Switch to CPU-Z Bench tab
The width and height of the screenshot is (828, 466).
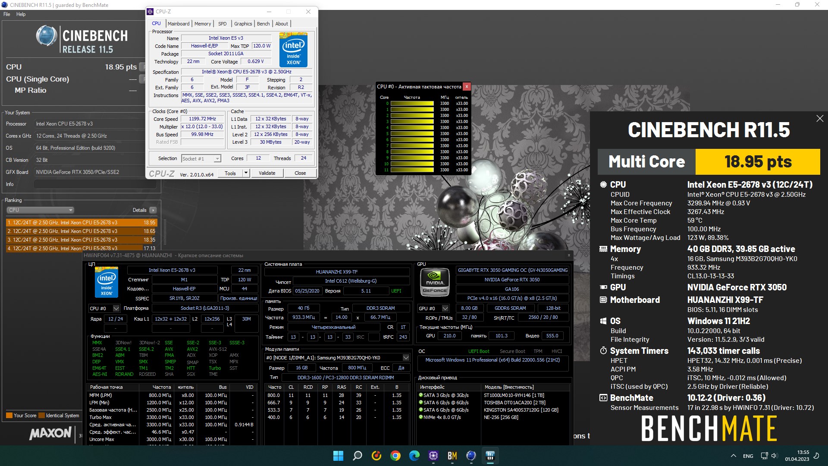263,24
